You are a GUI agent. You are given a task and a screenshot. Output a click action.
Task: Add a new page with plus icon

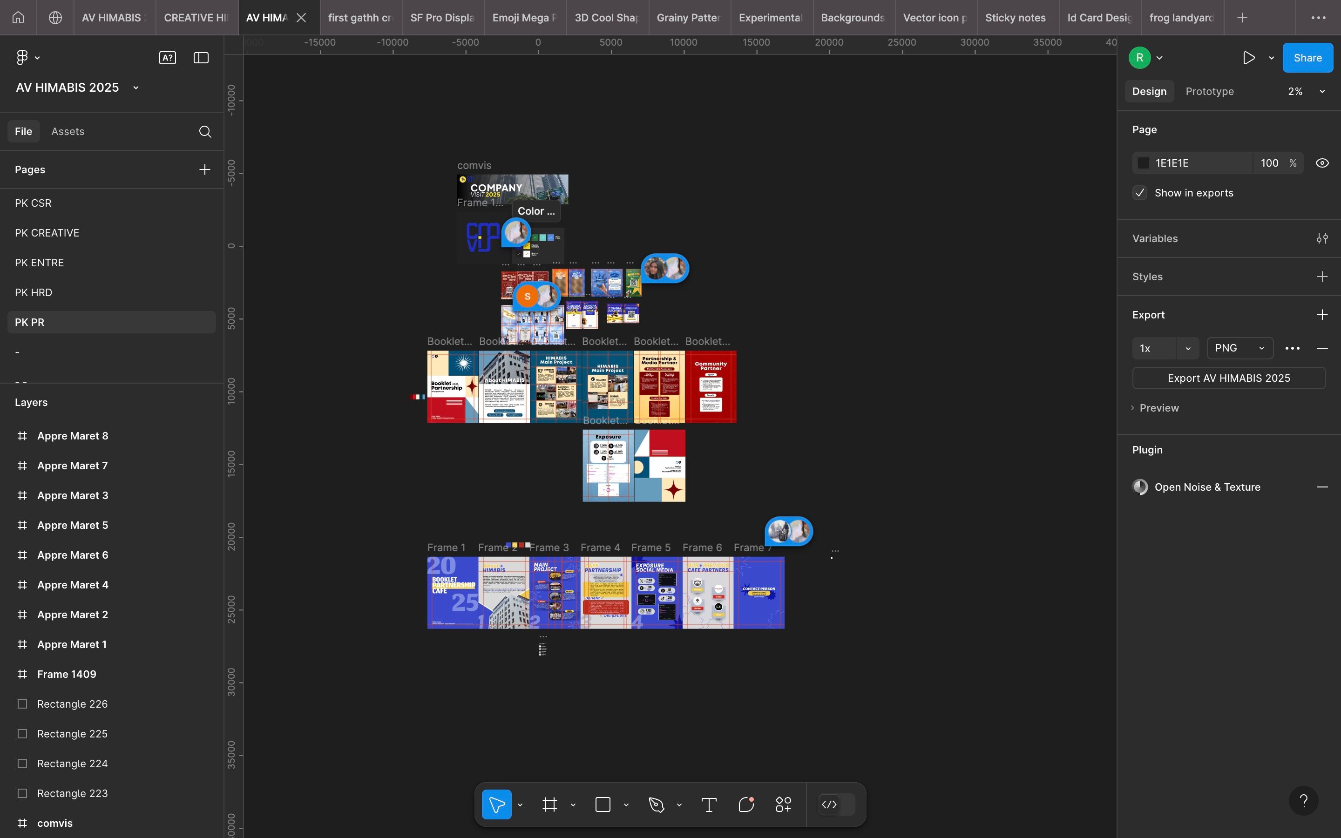tap(204, 169)
